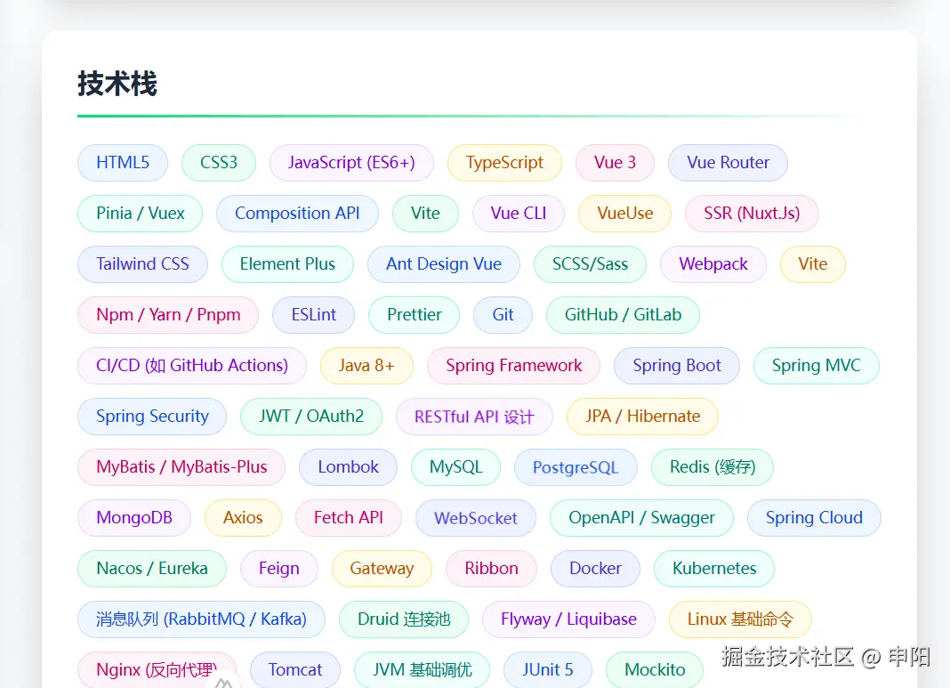This screenshot has height=688, width=950.
Task: Click the HTML5 tag
Action: (123, 163)
